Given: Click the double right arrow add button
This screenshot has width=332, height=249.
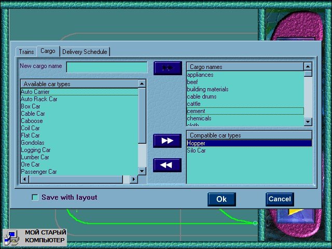Looking at the screenshot, I should tap(167, 141).
